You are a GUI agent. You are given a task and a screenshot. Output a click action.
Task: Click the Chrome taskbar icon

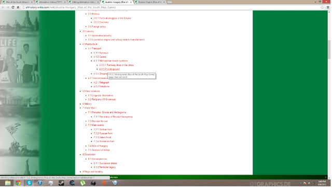(18, 183)
